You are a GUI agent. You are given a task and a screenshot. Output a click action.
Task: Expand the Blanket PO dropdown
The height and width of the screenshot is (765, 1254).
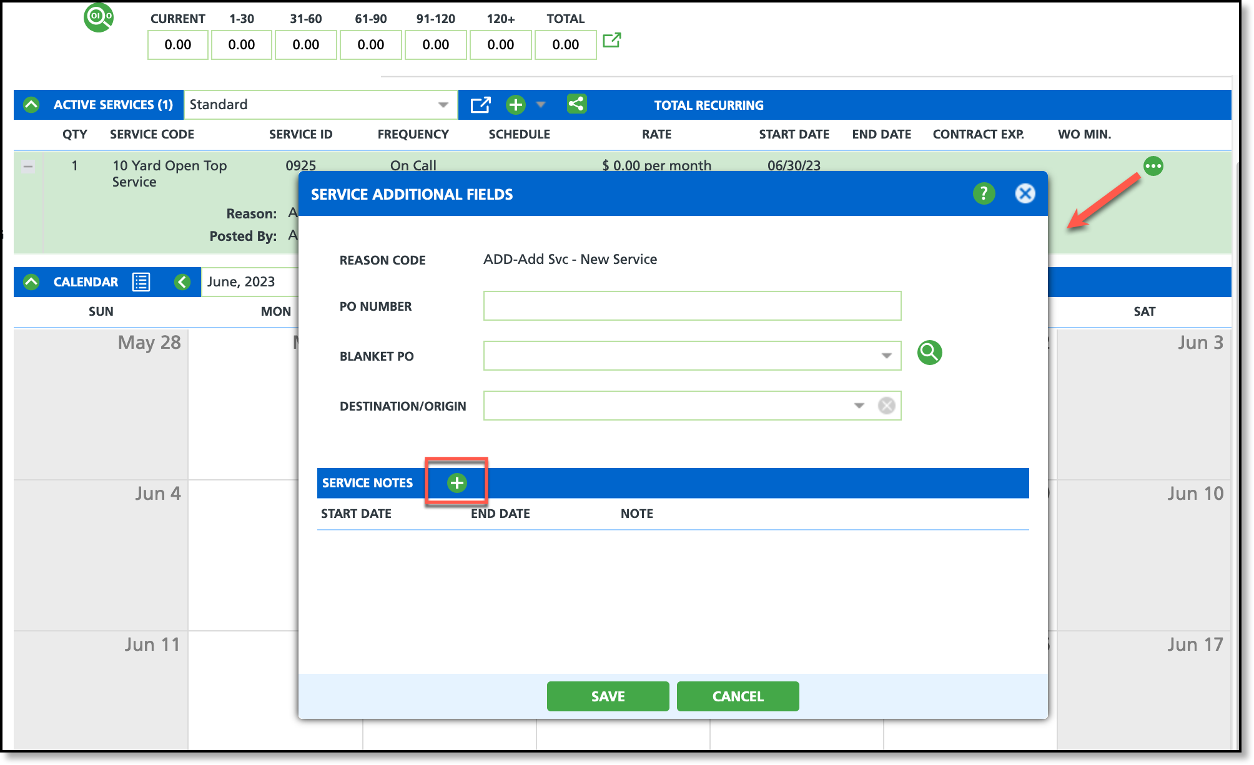pyautogui.click(x=886, y=356)
